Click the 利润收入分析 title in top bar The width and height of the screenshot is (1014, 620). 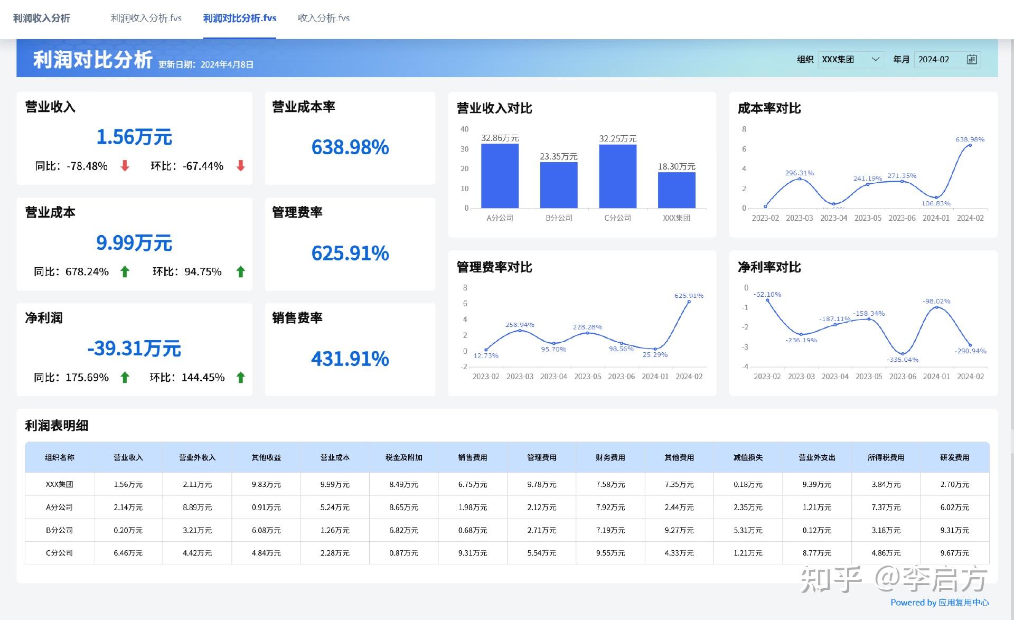[x=42, y=17]
